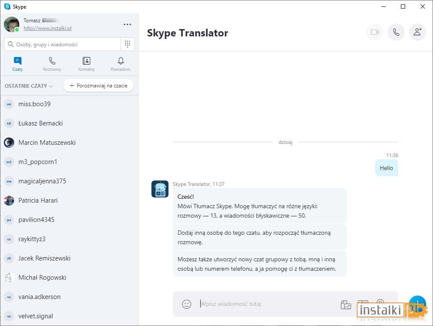Start an audio call with Skype Translator

[x=396, y=32]
